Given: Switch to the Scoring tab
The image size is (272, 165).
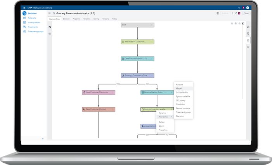Looking at the screenshot, I should pyautogui.click(x=96, y=19).
